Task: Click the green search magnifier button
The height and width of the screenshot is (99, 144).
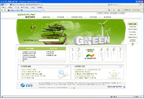Action: tap(62, 40)
